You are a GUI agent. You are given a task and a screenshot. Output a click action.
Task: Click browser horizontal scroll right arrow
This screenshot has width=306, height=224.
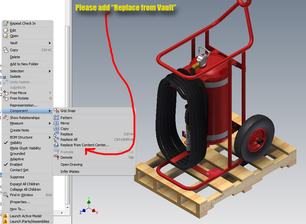[x=62, y=213]
